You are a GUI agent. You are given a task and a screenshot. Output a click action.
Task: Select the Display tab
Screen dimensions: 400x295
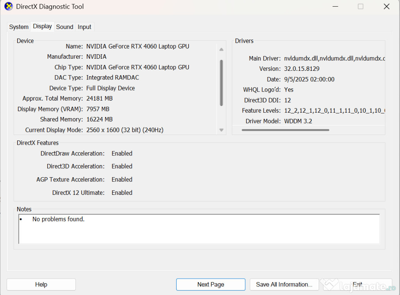pos(42,26)
